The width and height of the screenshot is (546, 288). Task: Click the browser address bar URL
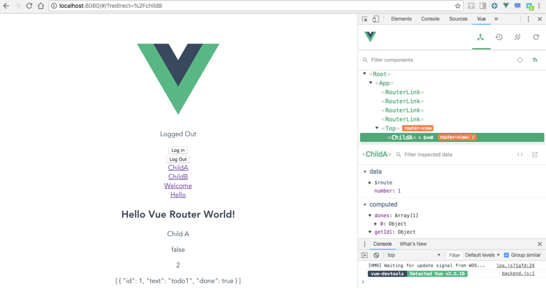tap(110, 6)
